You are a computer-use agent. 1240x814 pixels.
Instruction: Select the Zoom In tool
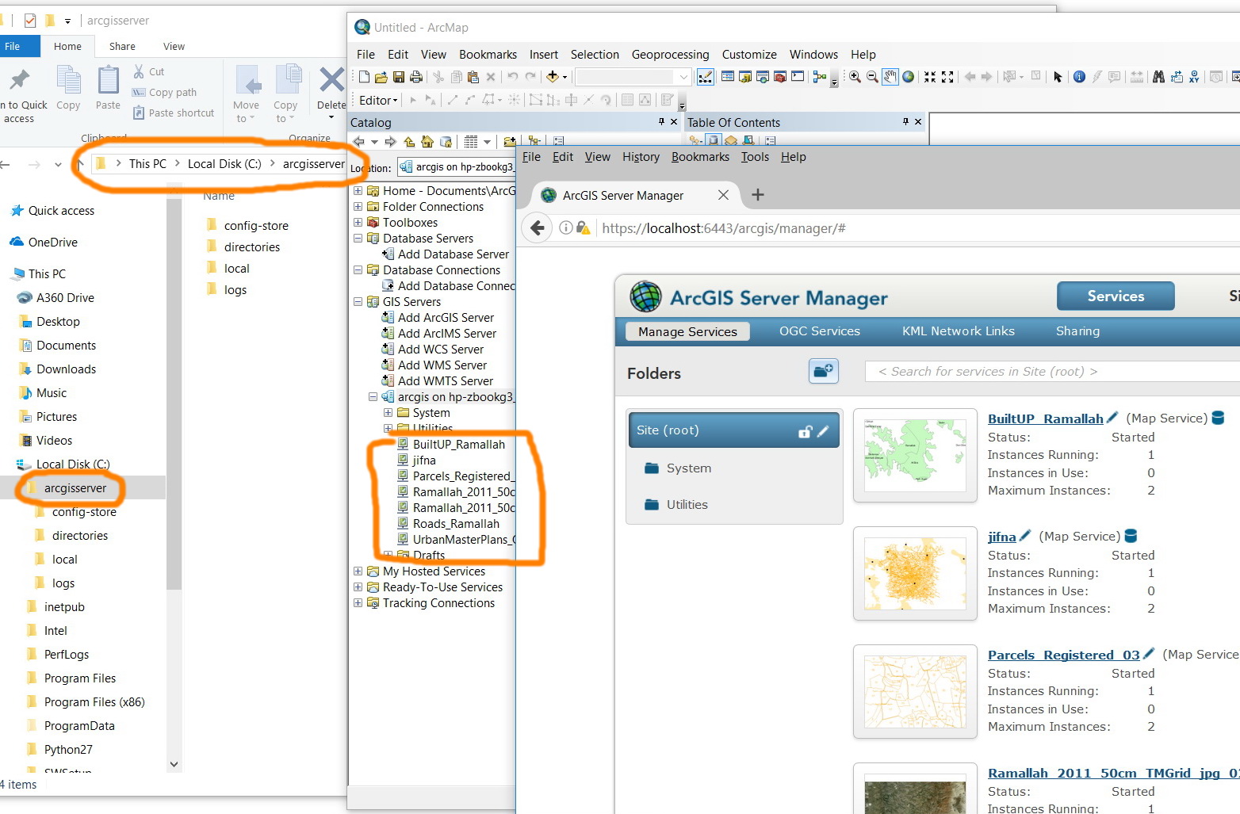tap(855, 77)
